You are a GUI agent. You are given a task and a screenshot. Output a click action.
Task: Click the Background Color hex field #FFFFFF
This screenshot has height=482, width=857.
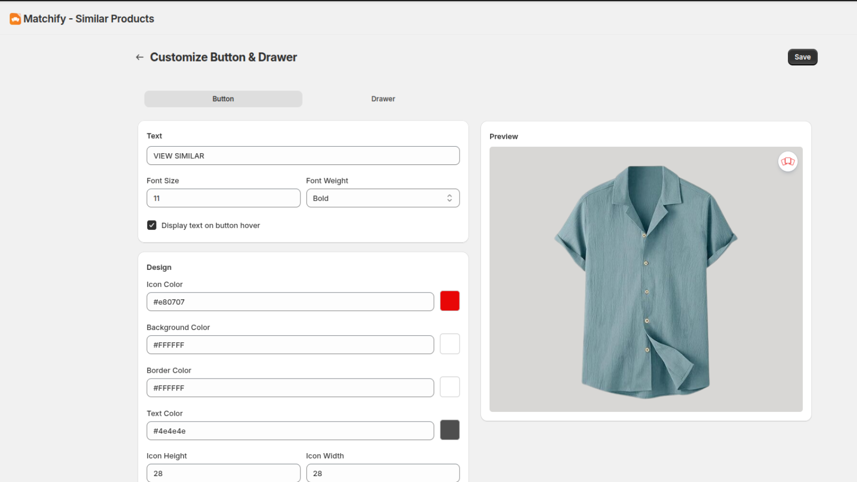290,344
